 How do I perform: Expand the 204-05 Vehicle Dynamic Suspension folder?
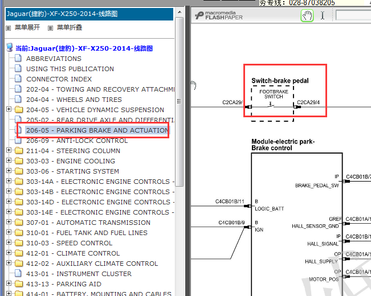[9, 109]
